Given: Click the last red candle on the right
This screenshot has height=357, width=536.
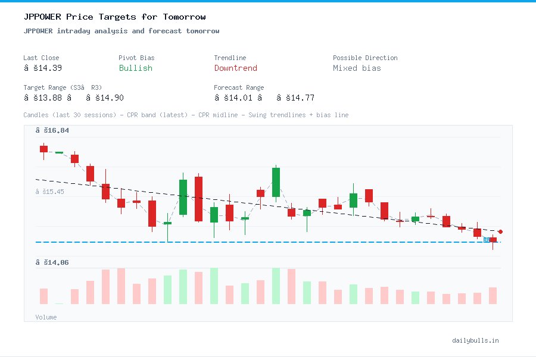Looking at the screenshot, I should [493, 239].
